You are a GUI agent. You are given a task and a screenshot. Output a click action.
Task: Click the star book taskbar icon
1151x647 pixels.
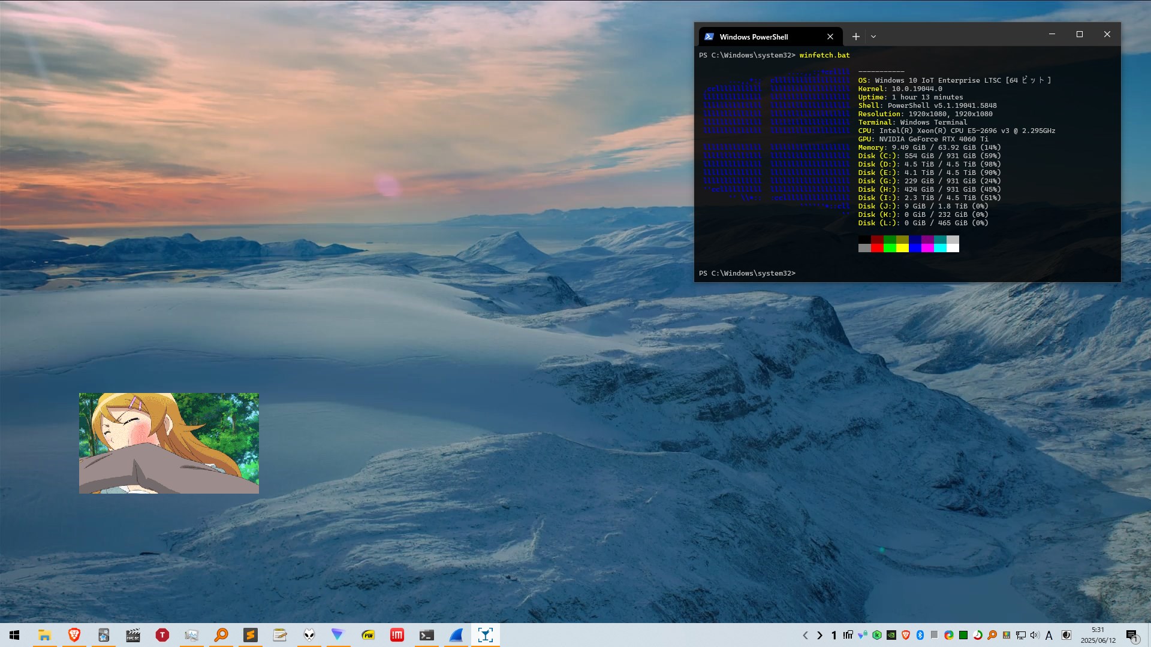[x=103, y=635]
